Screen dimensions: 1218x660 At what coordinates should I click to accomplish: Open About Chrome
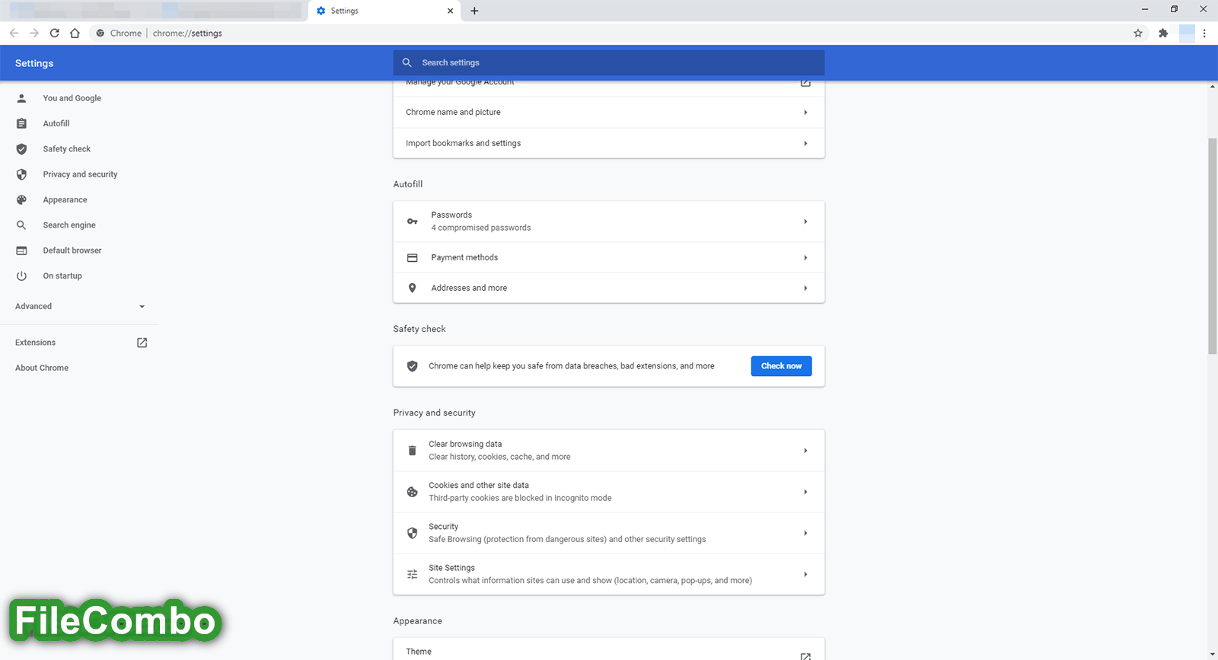tap(42, 368)
